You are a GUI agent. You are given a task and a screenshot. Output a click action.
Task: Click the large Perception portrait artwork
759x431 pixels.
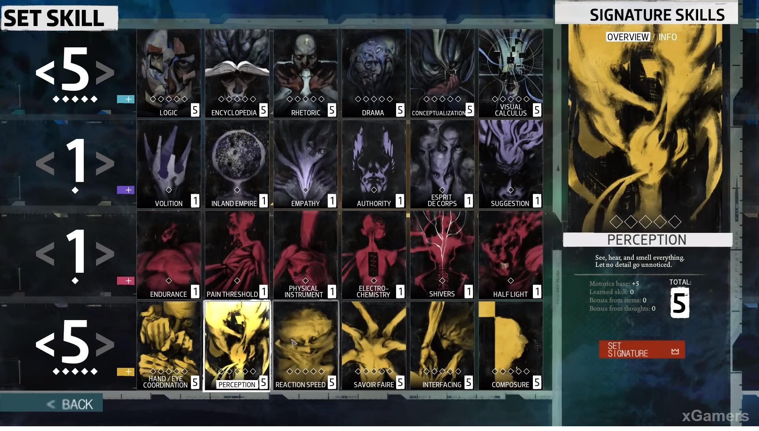[645, 128]
